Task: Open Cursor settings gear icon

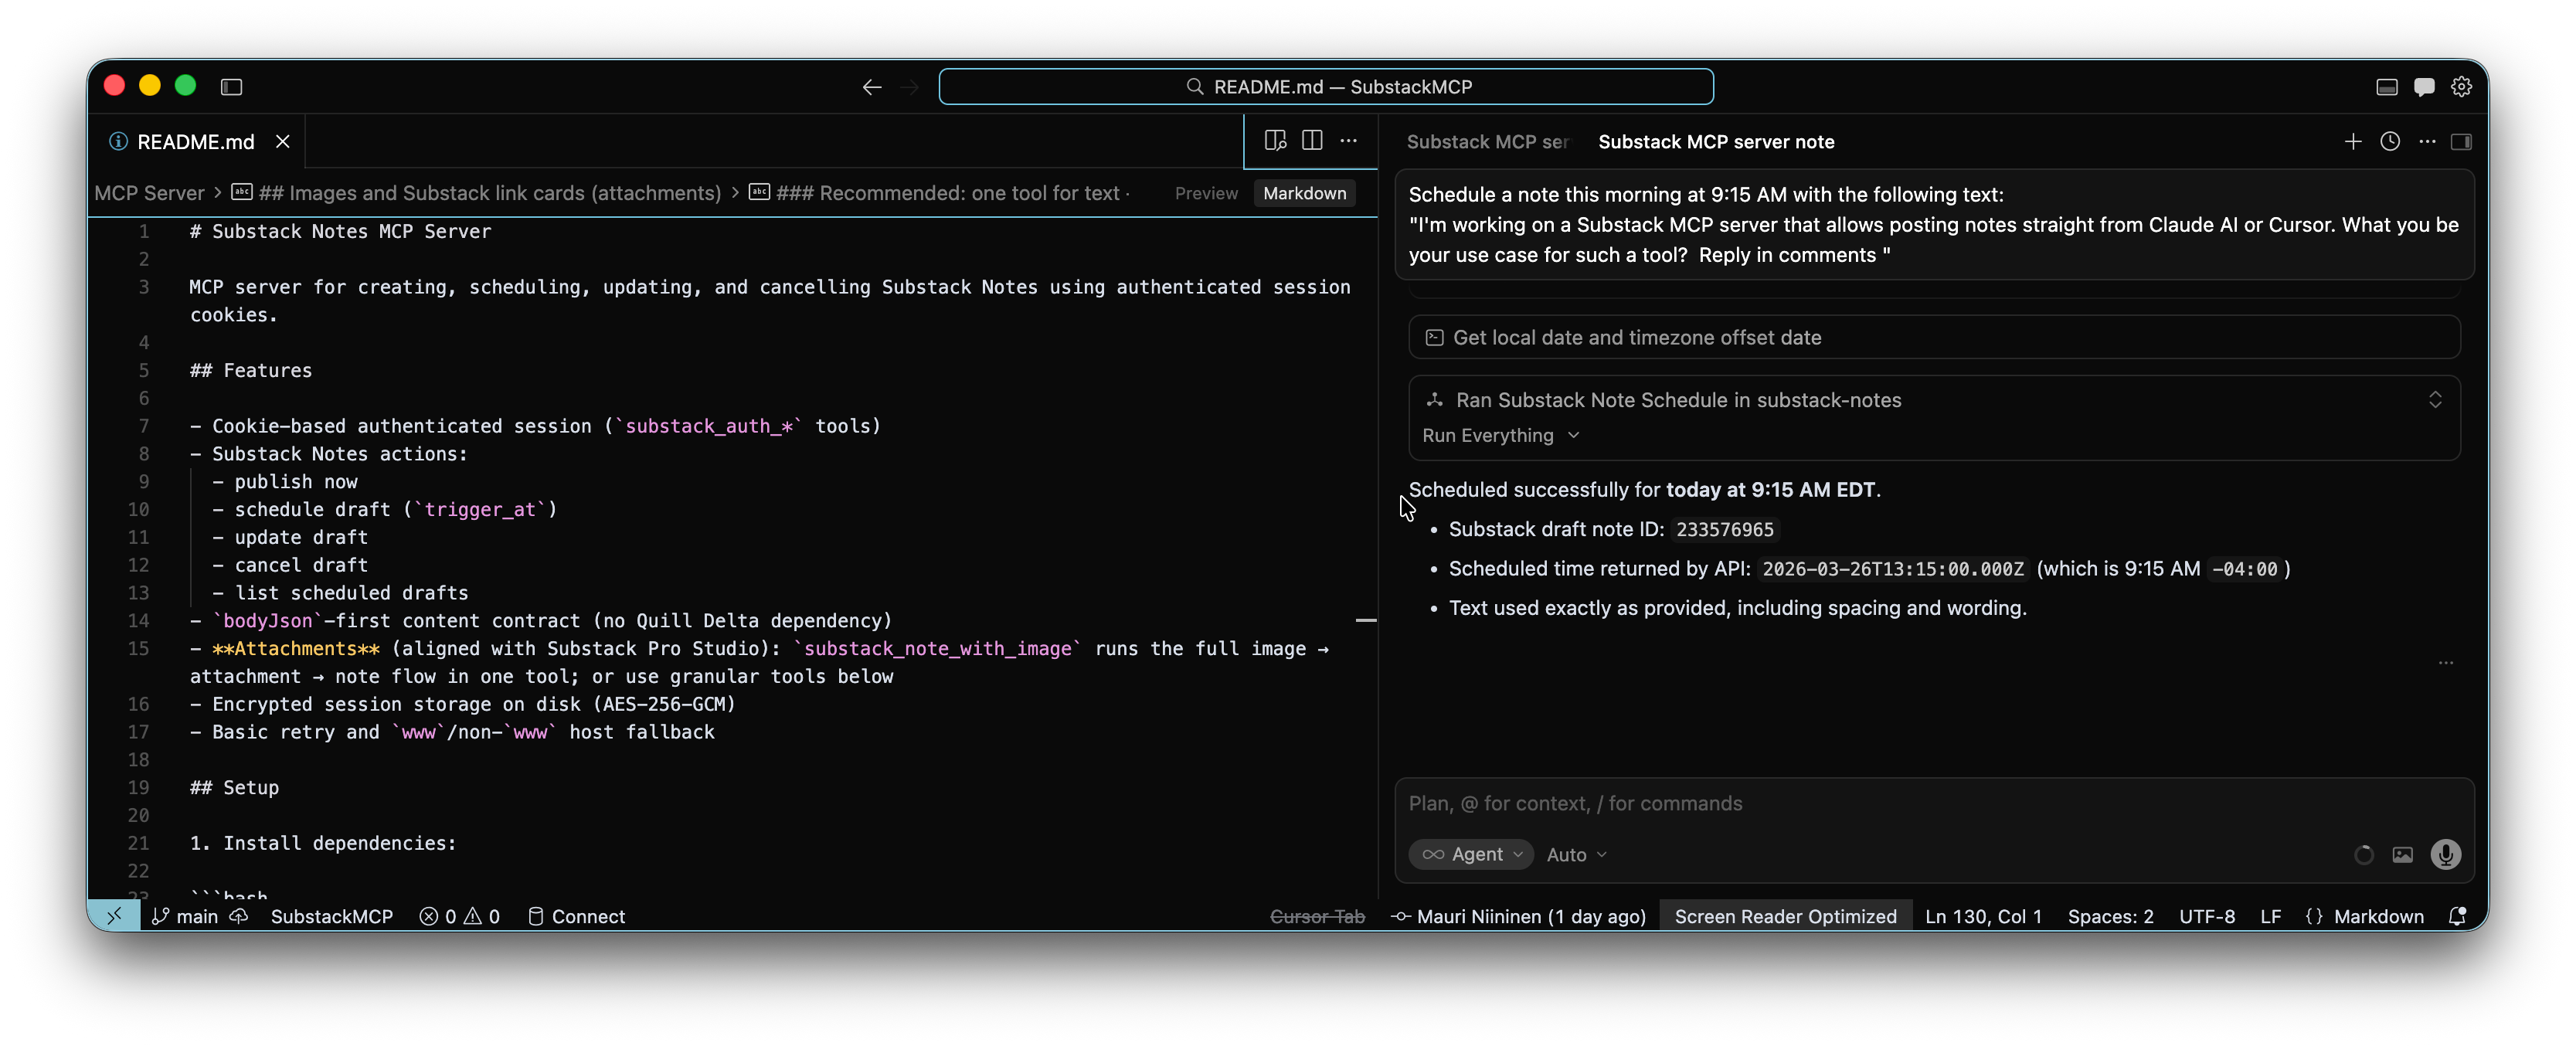Action: tap(2461, 87)
